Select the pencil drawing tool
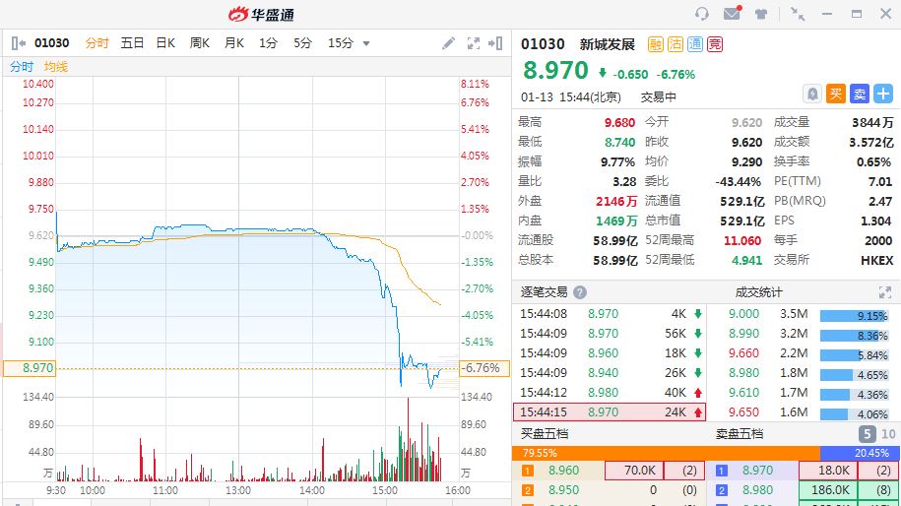Viewport: 901px width, 506px height. tap(449, 43)
